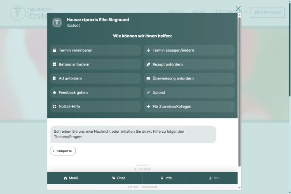
Task: Click the envelope icon for Überweisung anfordern
Action: 148,78
